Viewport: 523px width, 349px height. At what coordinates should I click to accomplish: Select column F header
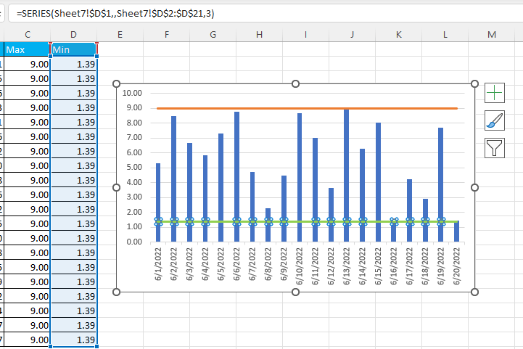(166, 35)
